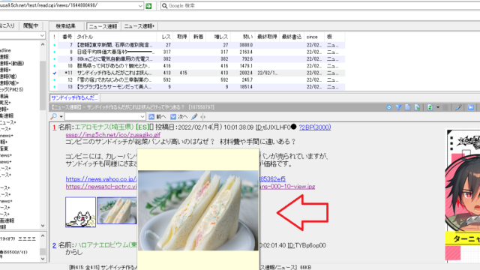Click the clock icon in the thread toolbar
Image resolution: width=480 pixels, height=270 pixels.
(388, 107)
